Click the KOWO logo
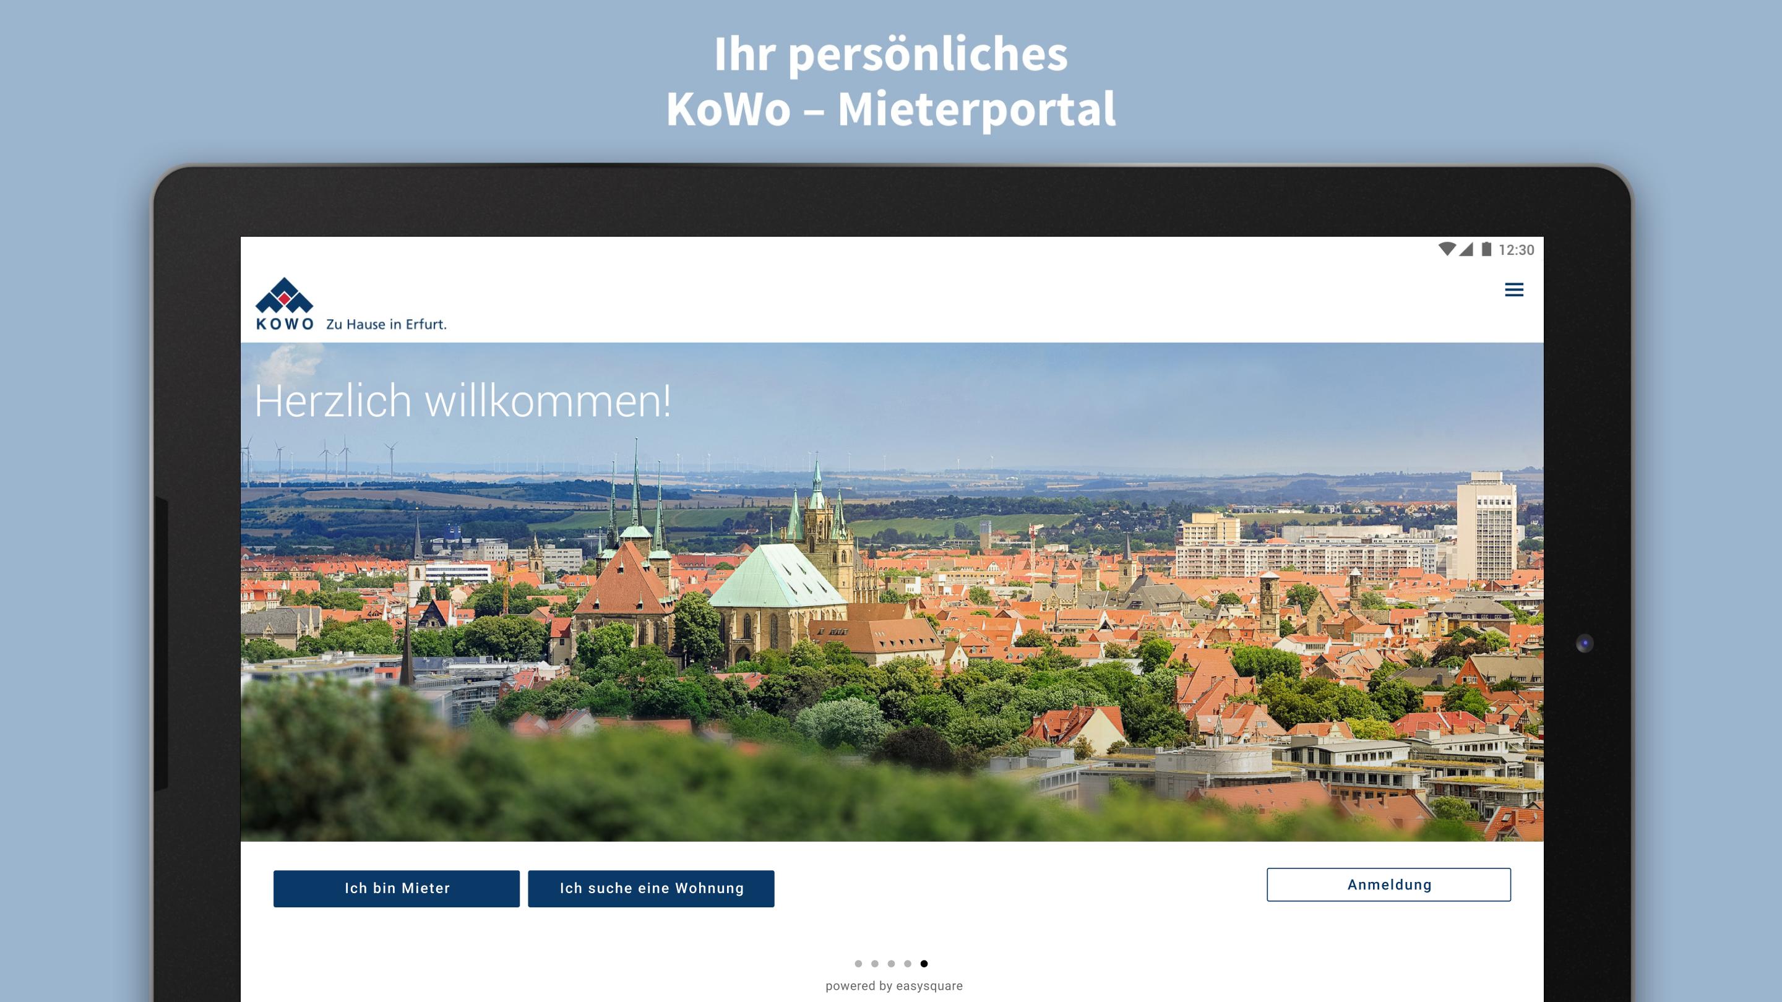 click(285, 304)
